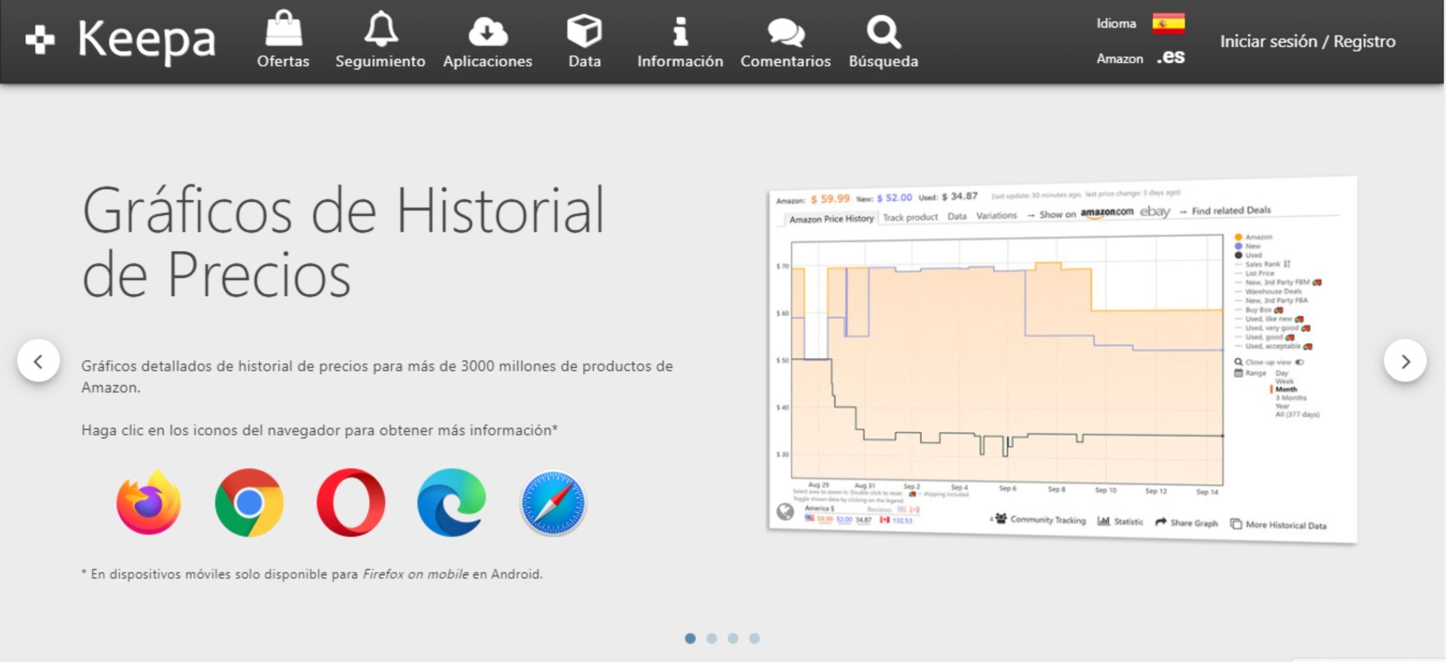The height and width of the screenshot is (662, 1446).
Task: Open Aplicaciones cloud download icon
Action: [488, 31]
